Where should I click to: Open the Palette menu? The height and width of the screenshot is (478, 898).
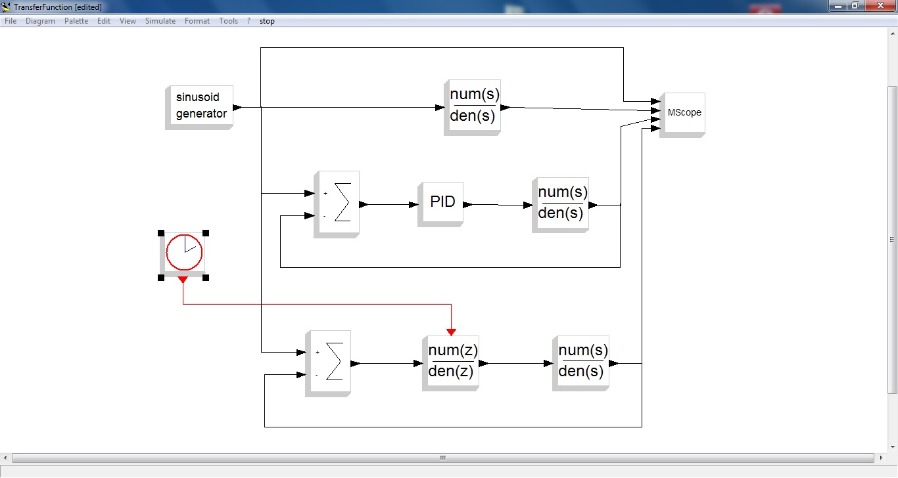pos(76,21)
